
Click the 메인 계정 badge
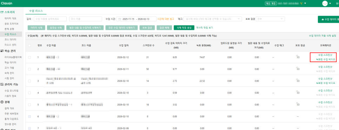[271, 4]
